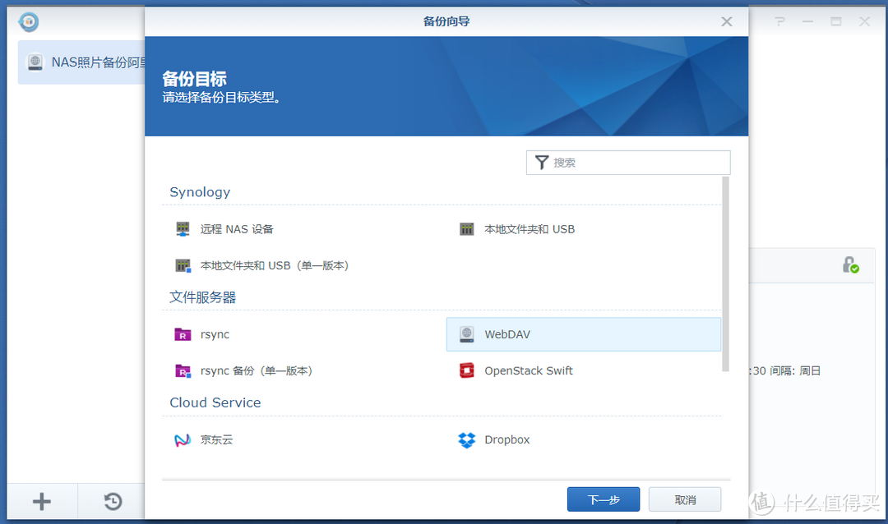Image resolution: width=888 pixels, height=524 pixels.
Task: Close the 备份向导 wizard dialog
Action: pyautogui.click(x=727, y=21)
